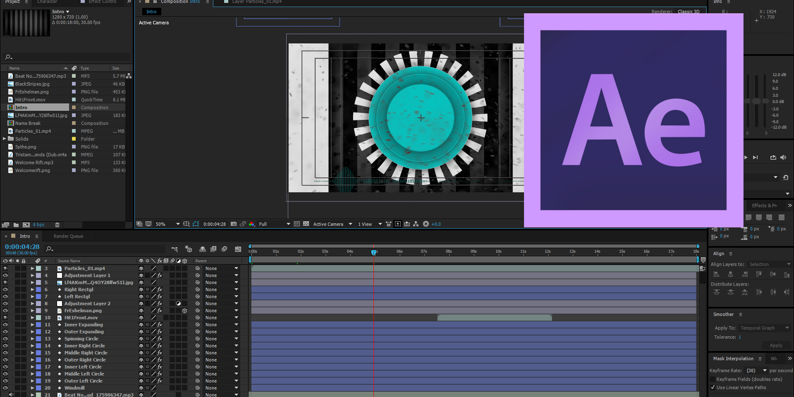This screenshot has width=794, height=397.
Task: Open Parent dropdown for Left Rectgl layer
Action: [x=222, y=297]
